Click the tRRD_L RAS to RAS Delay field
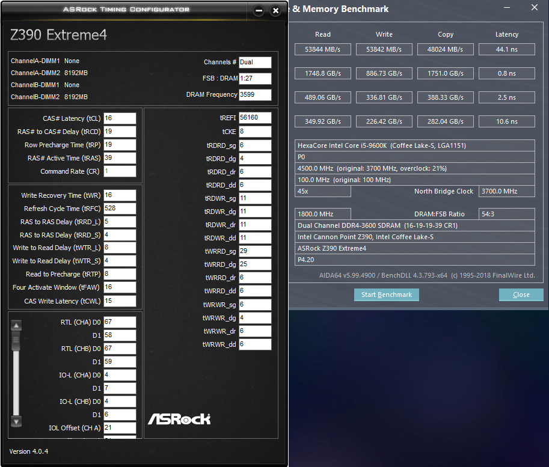Viewport: 549px width, 467px height. click(x=120, y=222)
